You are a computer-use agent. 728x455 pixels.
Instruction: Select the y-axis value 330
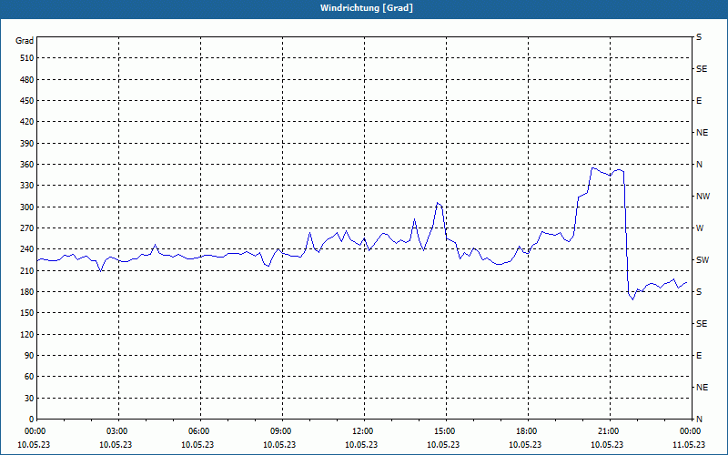(27, 186)
